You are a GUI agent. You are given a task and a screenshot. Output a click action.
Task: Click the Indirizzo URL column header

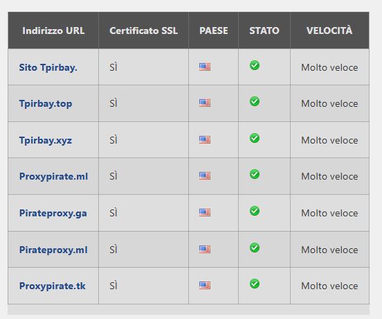coord(53,31)
